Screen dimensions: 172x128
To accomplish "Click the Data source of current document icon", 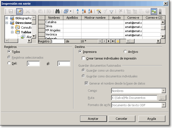I will (x=148, y=11).
